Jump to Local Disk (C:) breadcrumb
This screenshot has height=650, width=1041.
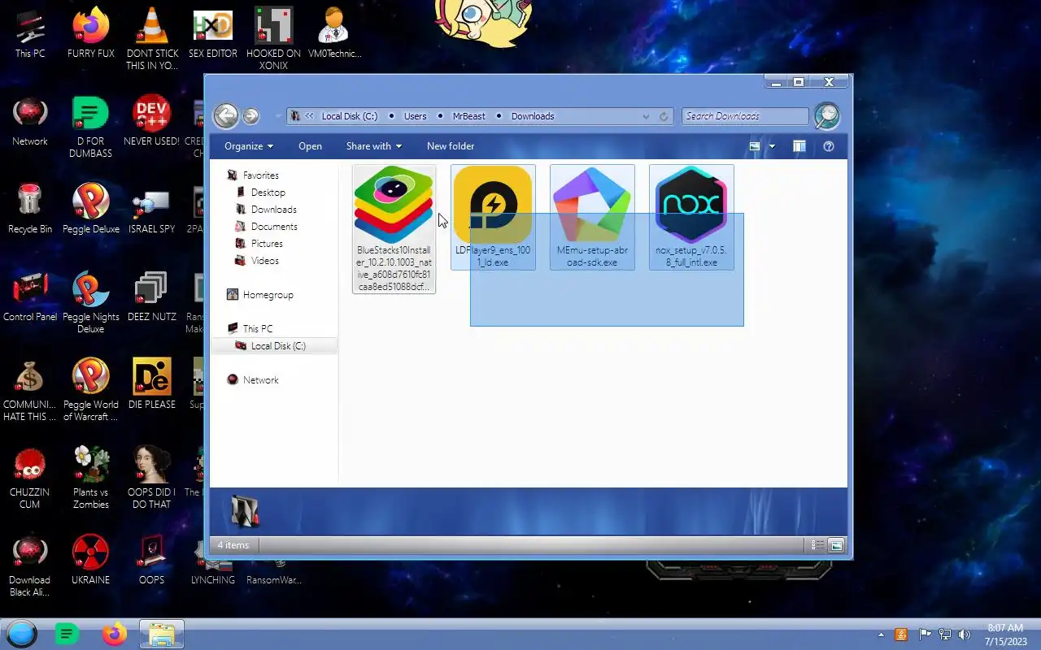(x=350, y=116)
